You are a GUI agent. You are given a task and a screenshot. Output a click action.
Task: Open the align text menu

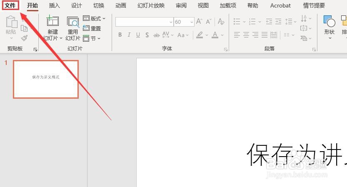pos(306,28)
